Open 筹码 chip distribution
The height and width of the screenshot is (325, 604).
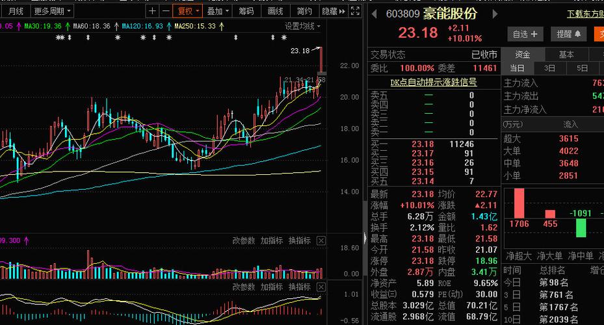[246, 11]
